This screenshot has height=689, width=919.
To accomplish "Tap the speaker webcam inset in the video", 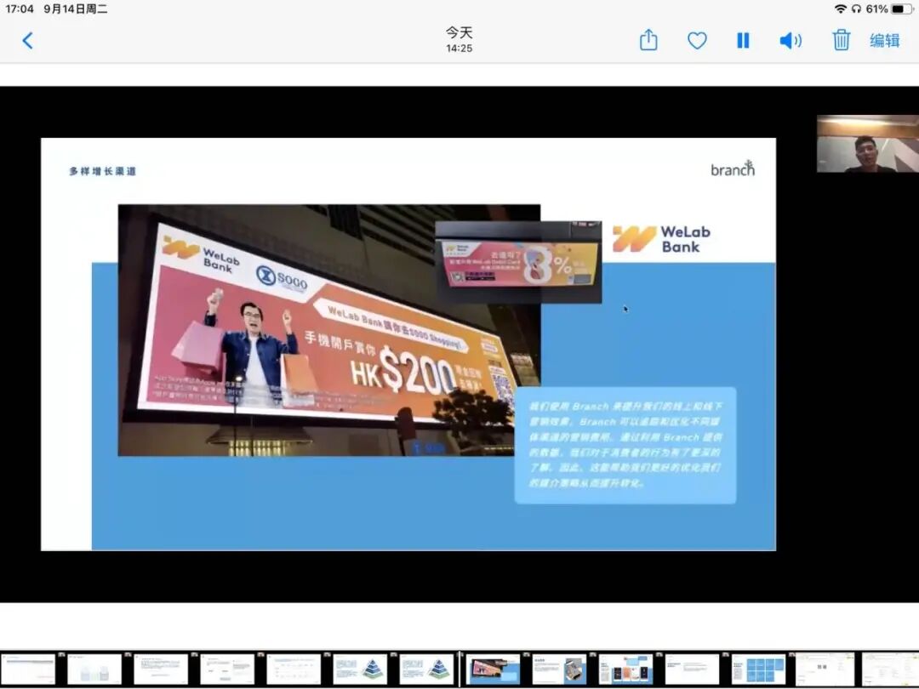I will coord(867,144).
